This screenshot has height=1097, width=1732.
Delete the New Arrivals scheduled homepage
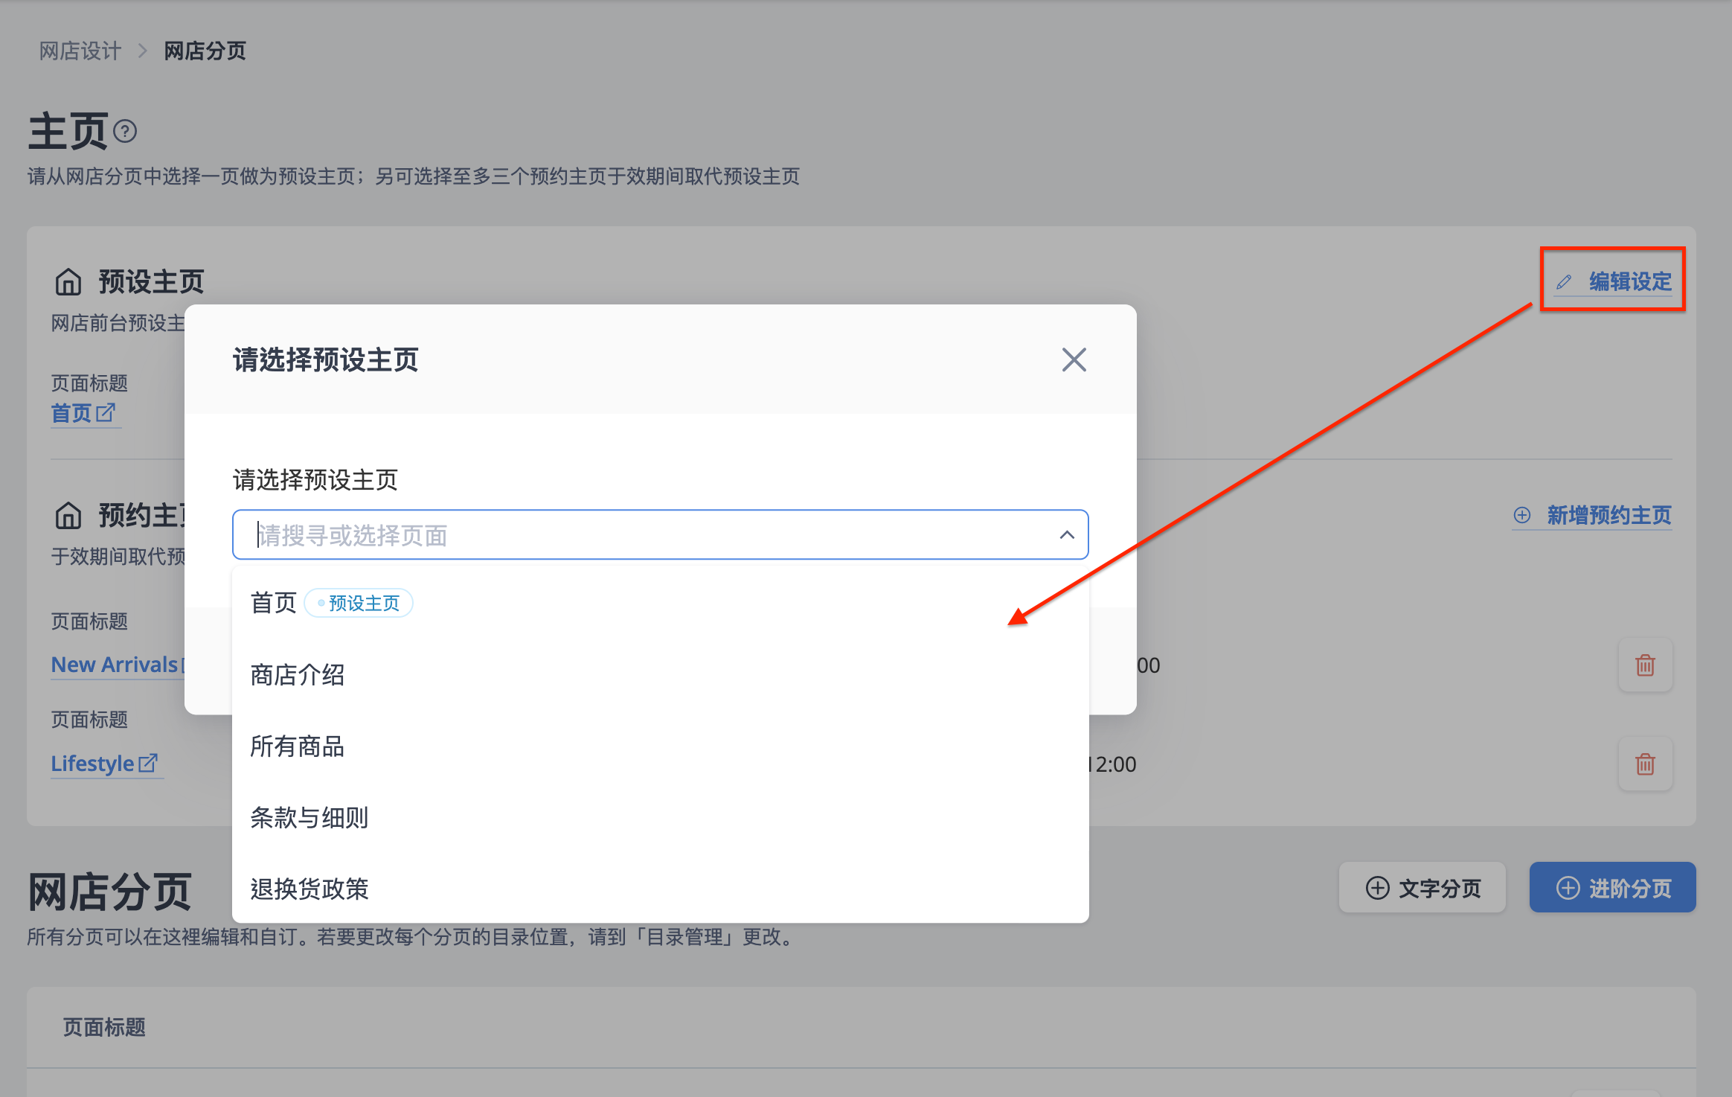1645,665
